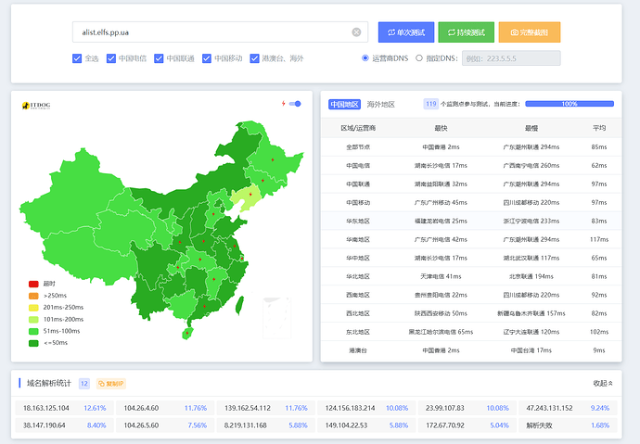Switch to the 海外地区 tab
This screenshot has width=640, height=444.
point(381,105)
